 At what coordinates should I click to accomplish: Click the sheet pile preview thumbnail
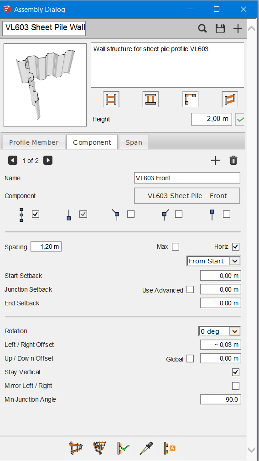[45, 85]
